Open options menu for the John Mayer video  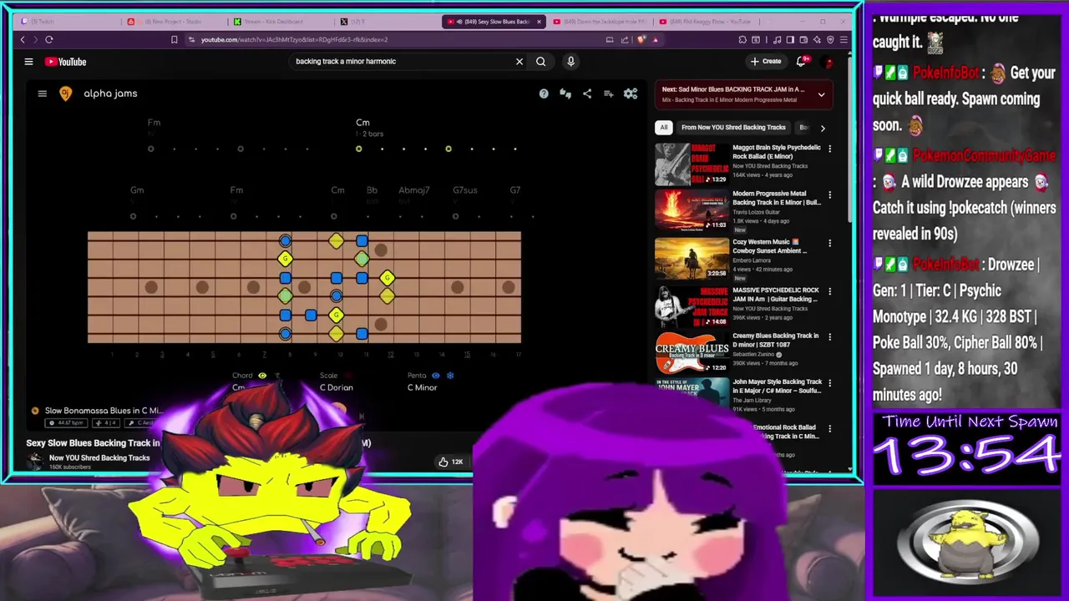829,383
